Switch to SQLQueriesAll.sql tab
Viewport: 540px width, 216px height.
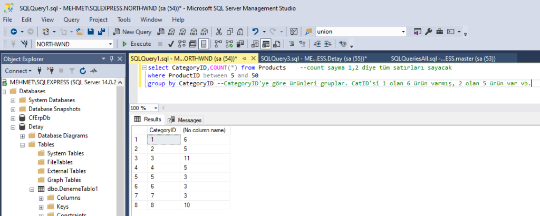tap(443, 59)
